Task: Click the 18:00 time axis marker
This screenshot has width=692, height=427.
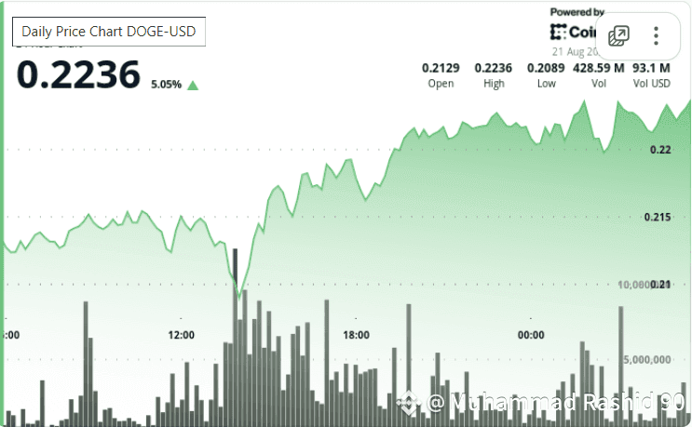Action: tap(356, 335)
